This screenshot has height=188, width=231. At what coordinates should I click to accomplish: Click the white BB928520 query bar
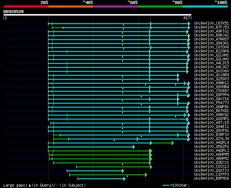point(97,15)
